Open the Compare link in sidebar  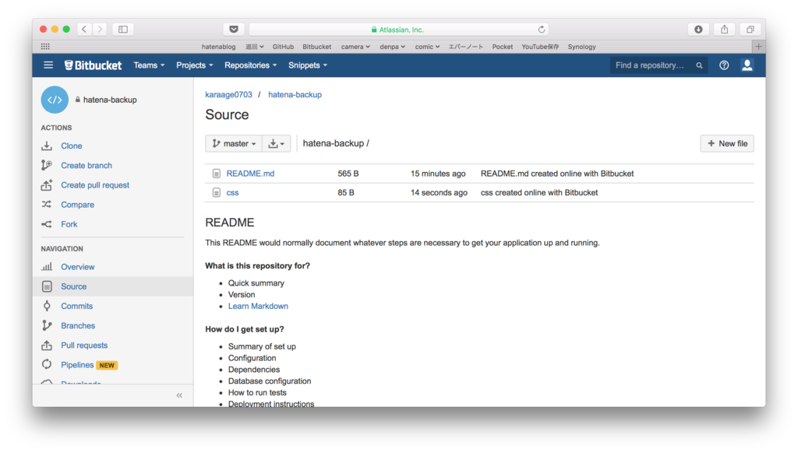coord(77,205)
